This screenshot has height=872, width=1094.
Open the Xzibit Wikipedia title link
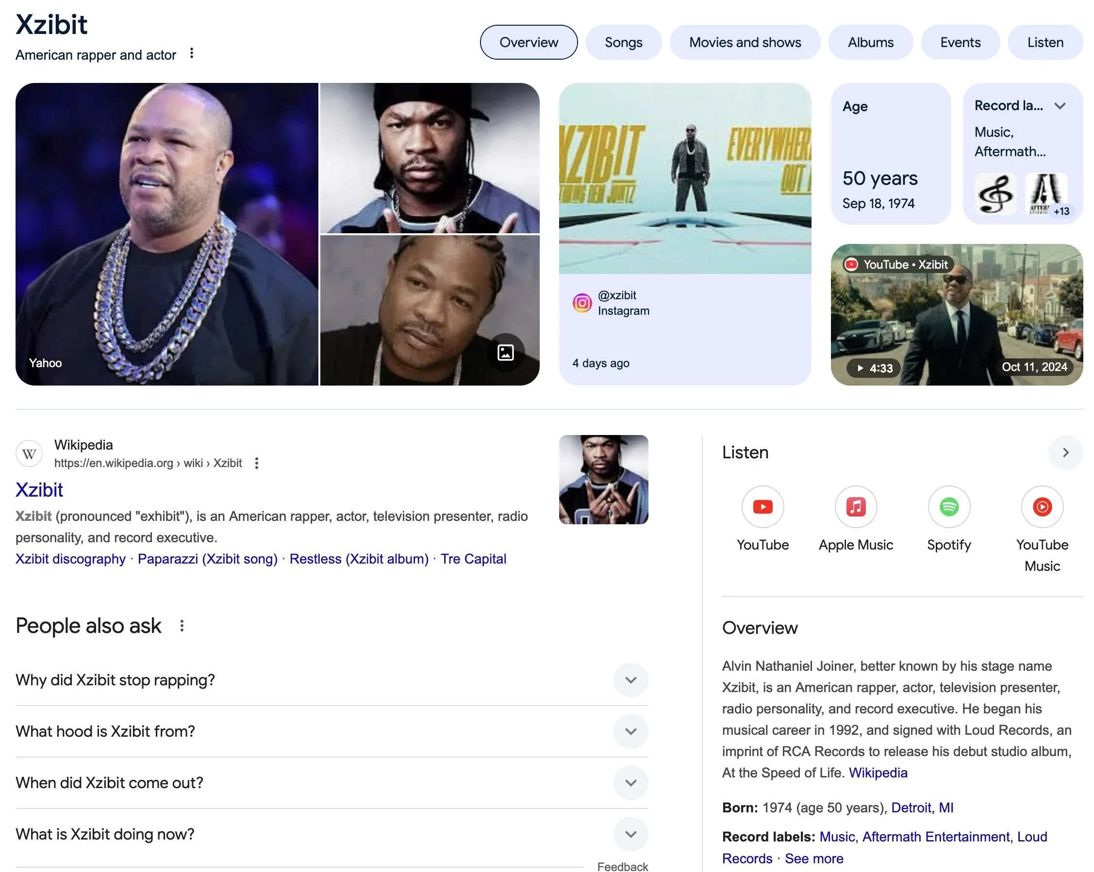pyautogui.click(x=39, y=490)
